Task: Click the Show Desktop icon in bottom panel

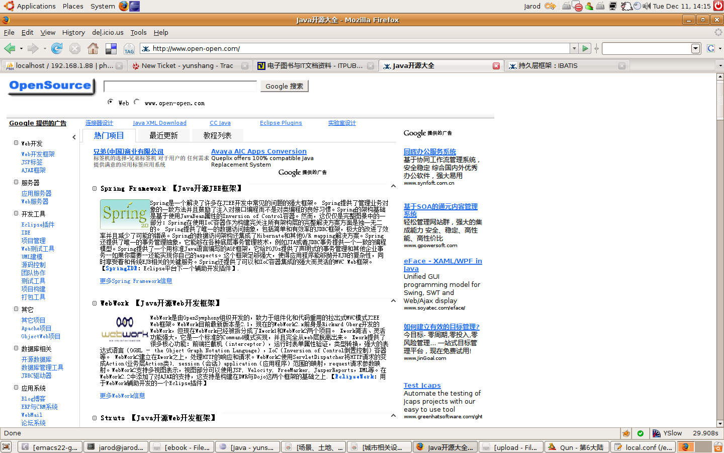Action: [x=6, y=447]
